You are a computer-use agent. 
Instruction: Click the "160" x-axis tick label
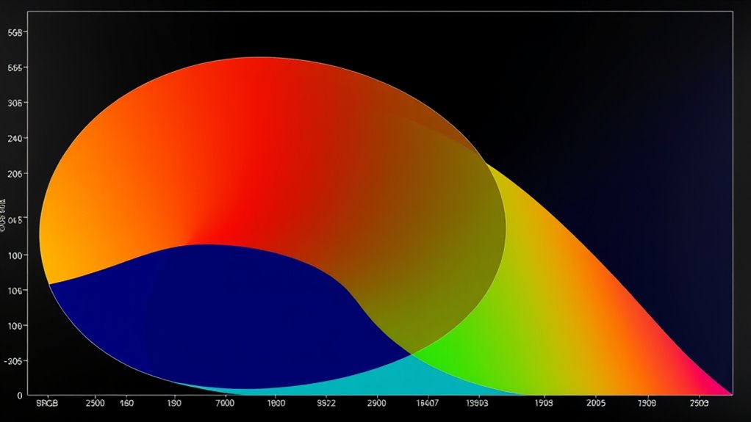(126, 404)
